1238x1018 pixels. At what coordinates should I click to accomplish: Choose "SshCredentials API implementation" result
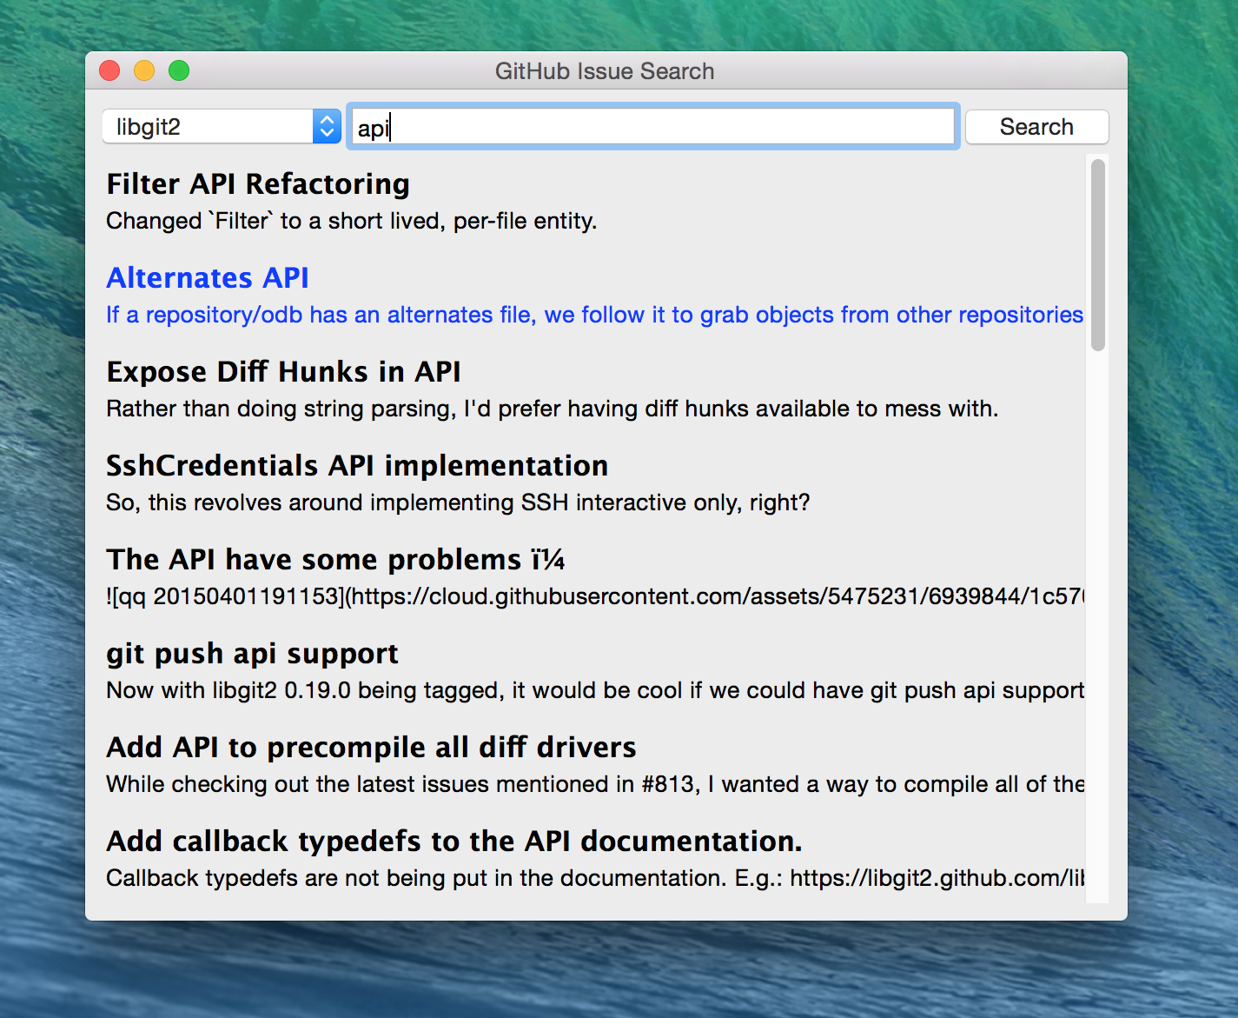[356, 466]
